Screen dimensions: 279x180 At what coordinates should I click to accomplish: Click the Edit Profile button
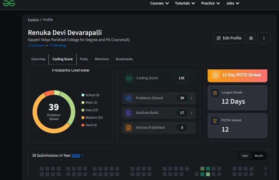[x=229, y=38]
